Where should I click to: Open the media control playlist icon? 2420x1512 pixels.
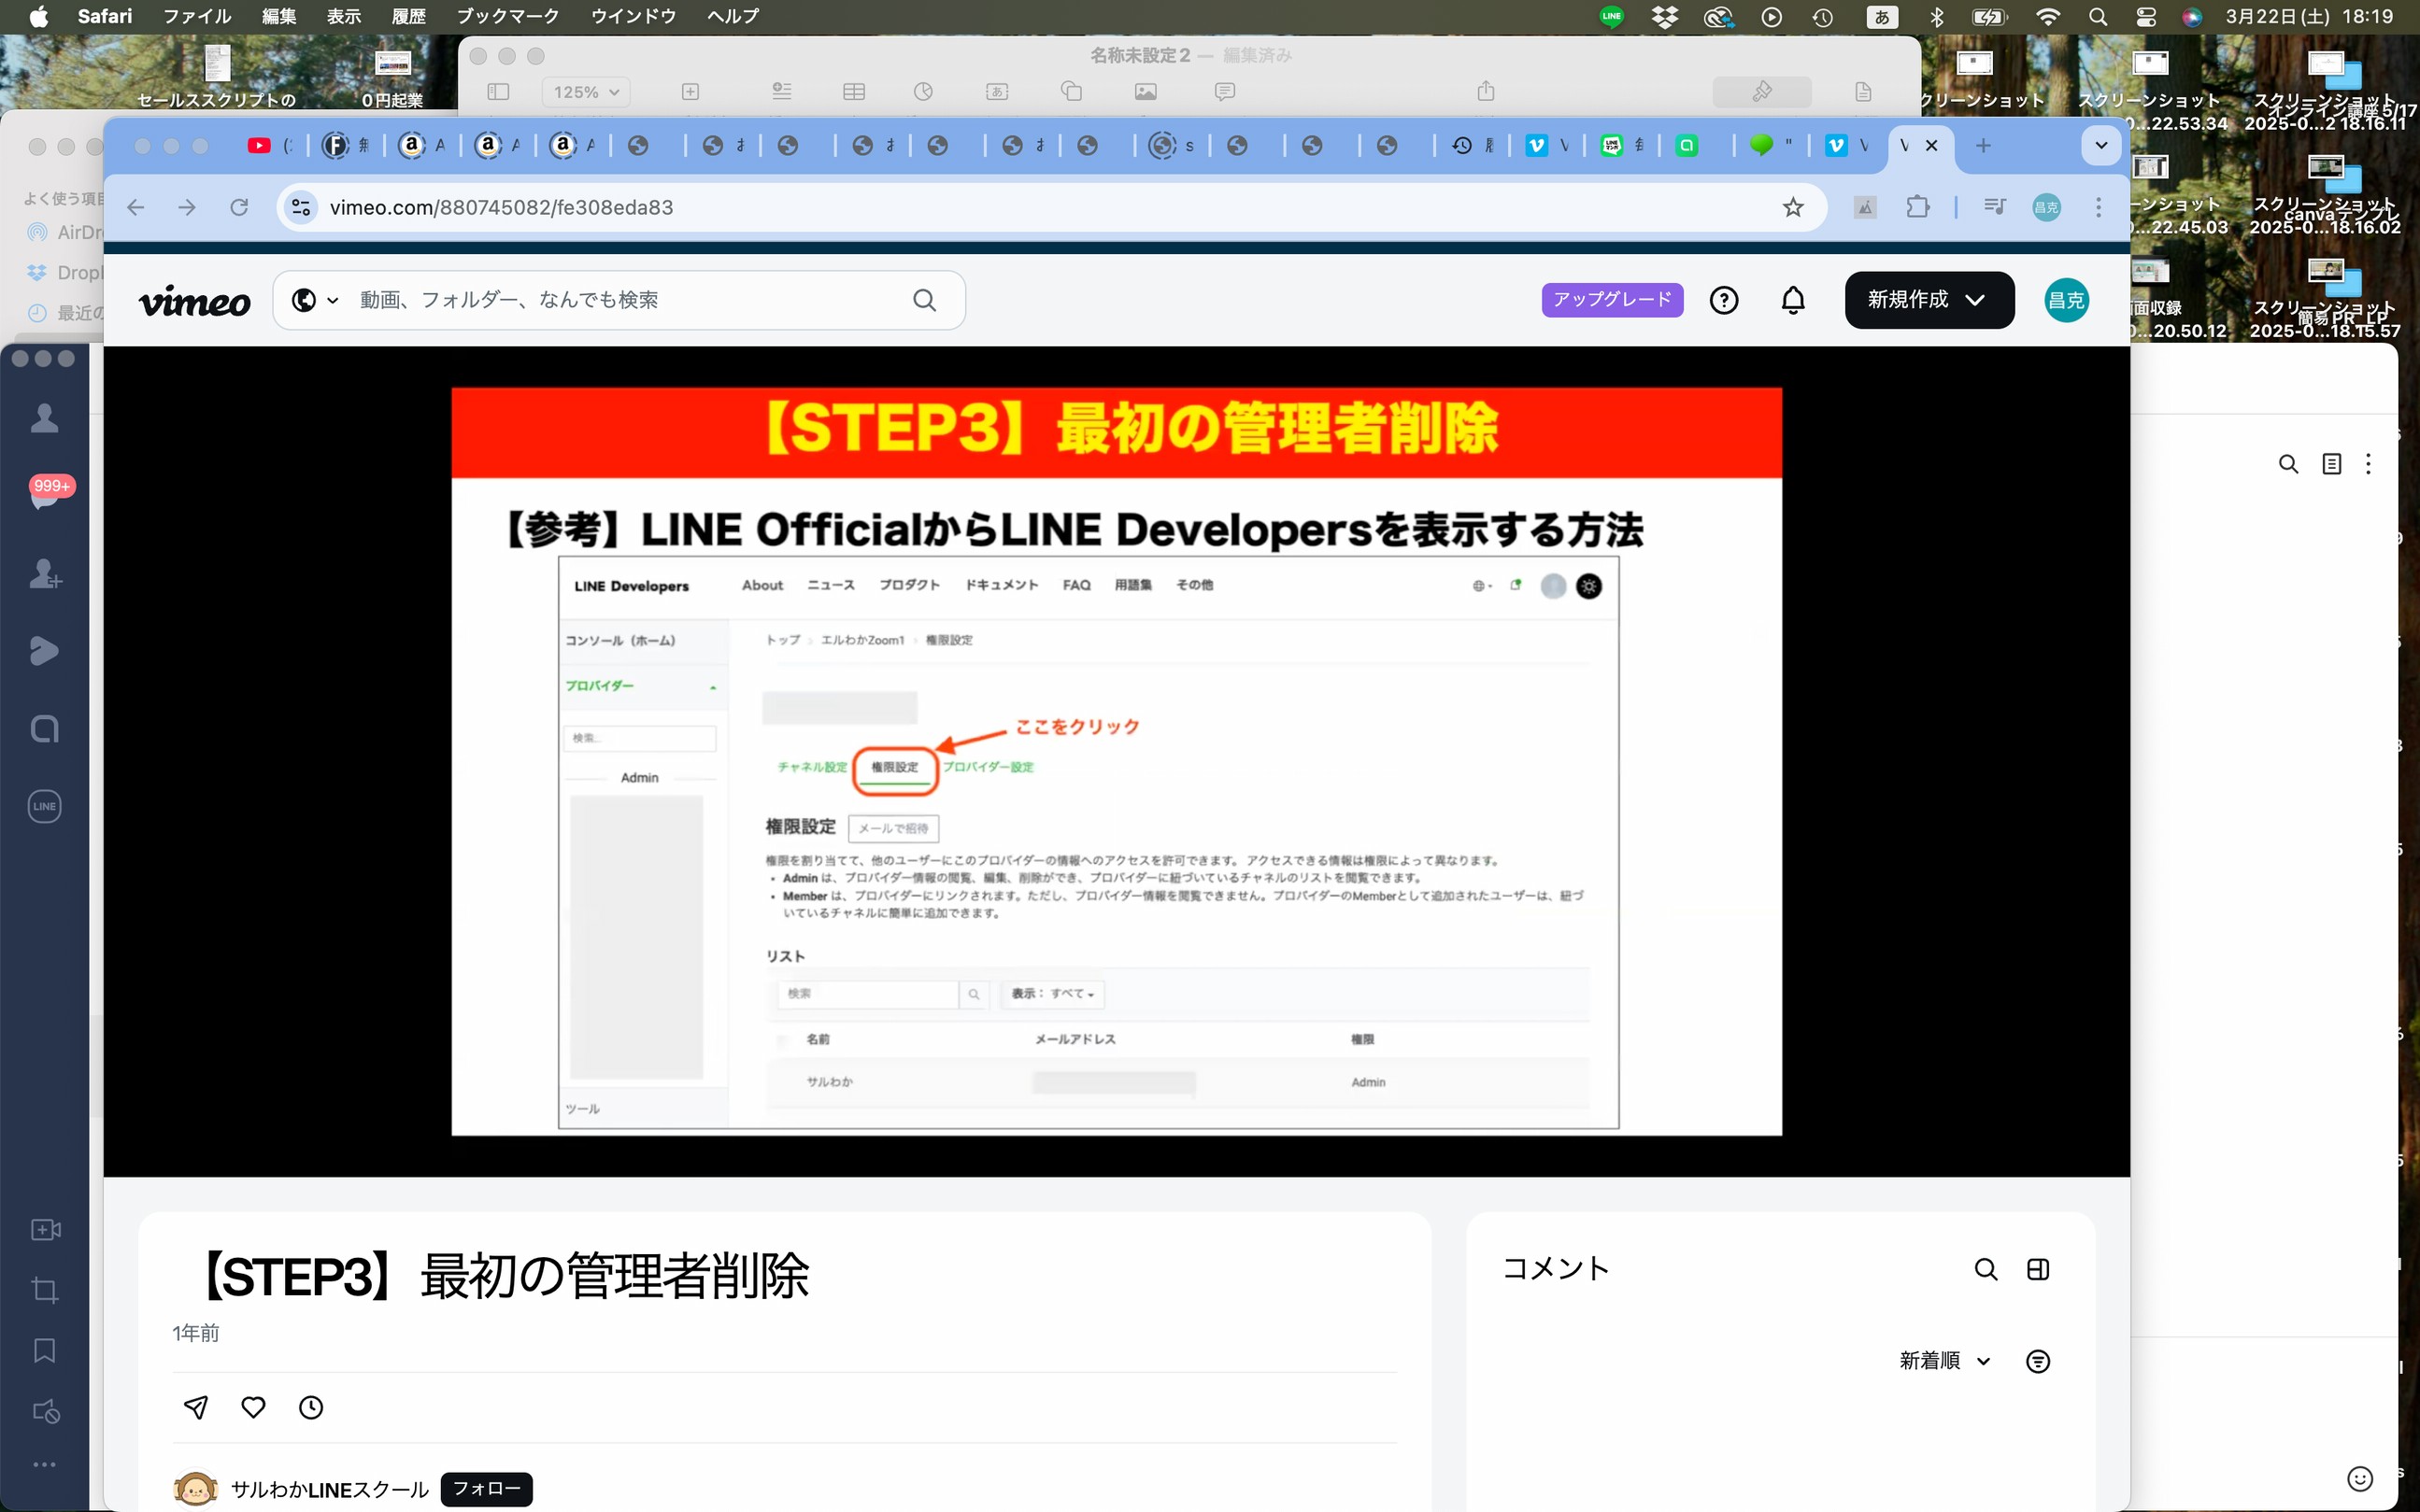(x=1994, y=207)
